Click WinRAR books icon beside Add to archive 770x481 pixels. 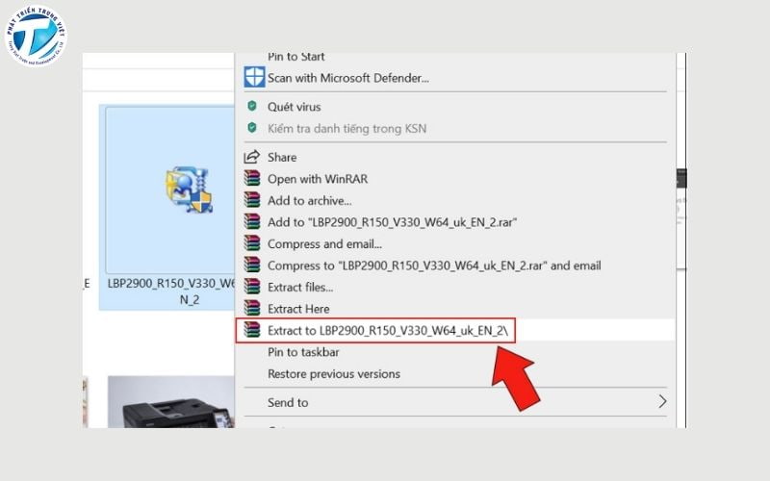coord(252,200)
